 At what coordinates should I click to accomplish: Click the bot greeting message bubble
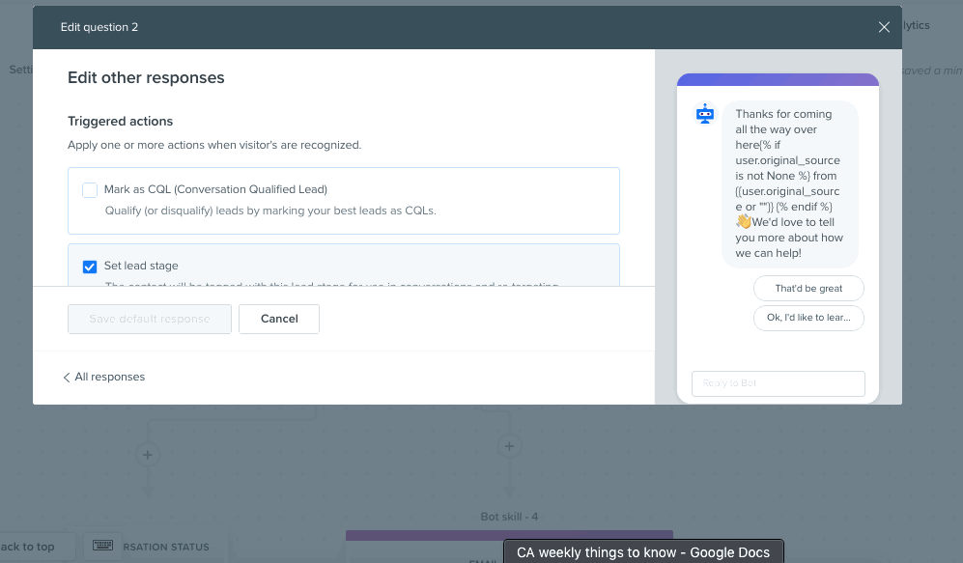click(x=789, y=183)
